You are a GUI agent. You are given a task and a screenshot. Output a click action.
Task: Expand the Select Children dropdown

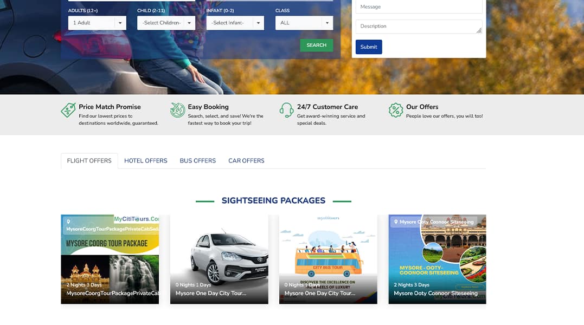point(166,23)
